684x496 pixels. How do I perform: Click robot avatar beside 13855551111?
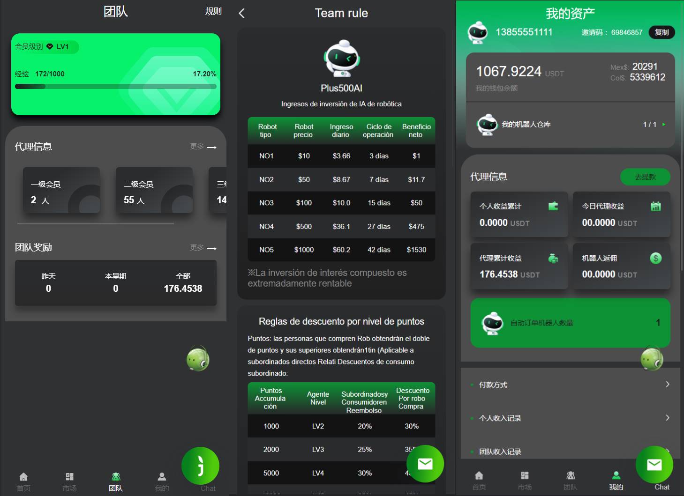(x=478, y=32)
